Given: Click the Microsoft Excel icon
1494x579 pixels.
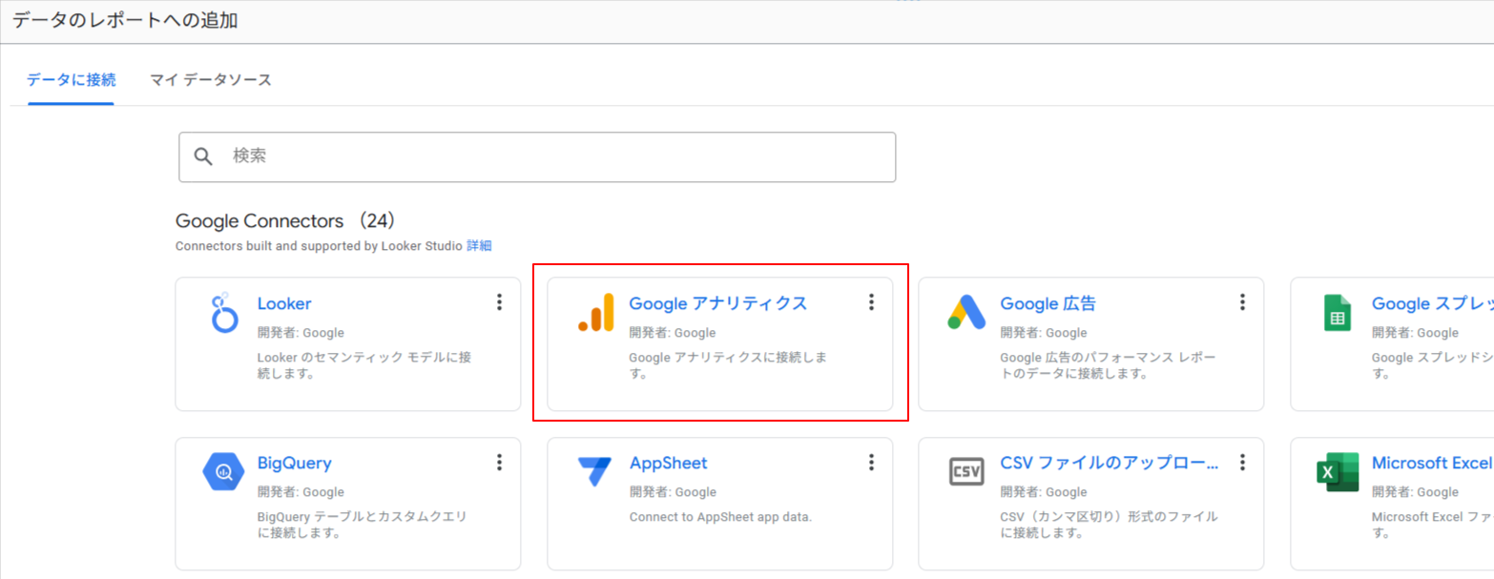Looking at the screenshot, I should tap(1338, 472).
